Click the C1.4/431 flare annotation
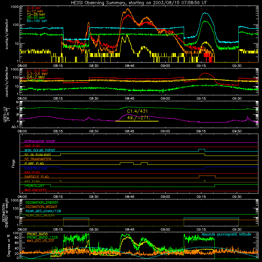262x262 pixels. [x=137, y=111]
